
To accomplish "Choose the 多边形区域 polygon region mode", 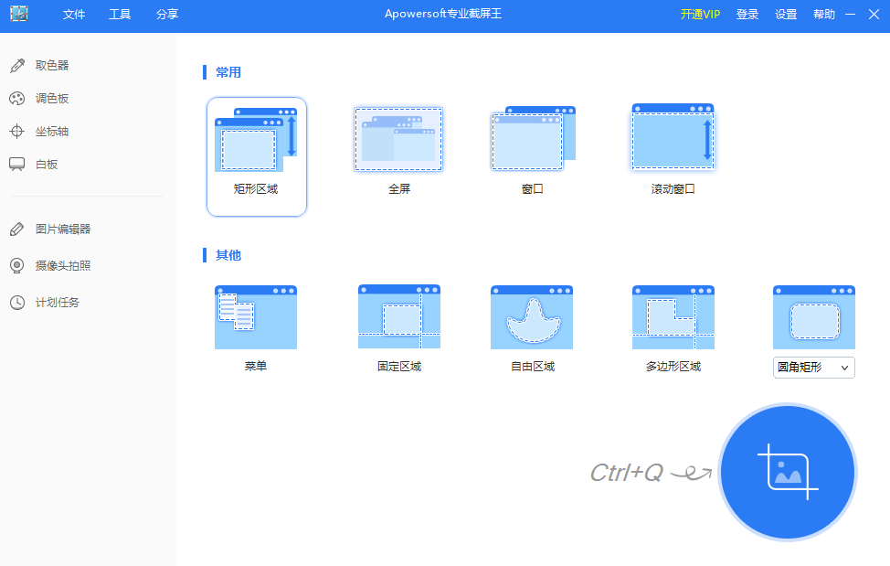I will point(673,316).
